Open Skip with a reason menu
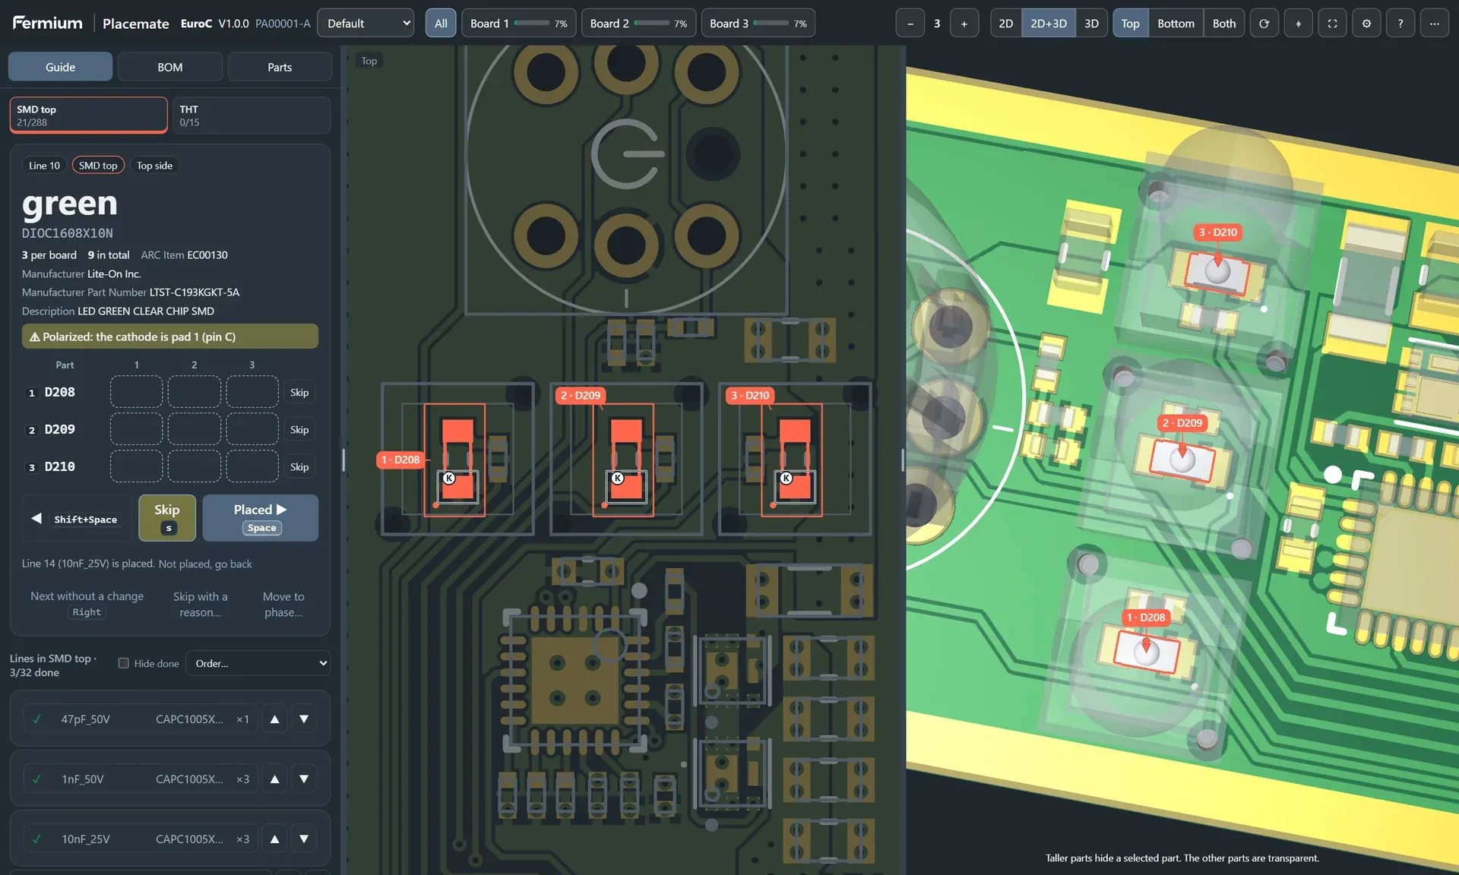This screenshot has width=1459, height=875. (201, 605)
